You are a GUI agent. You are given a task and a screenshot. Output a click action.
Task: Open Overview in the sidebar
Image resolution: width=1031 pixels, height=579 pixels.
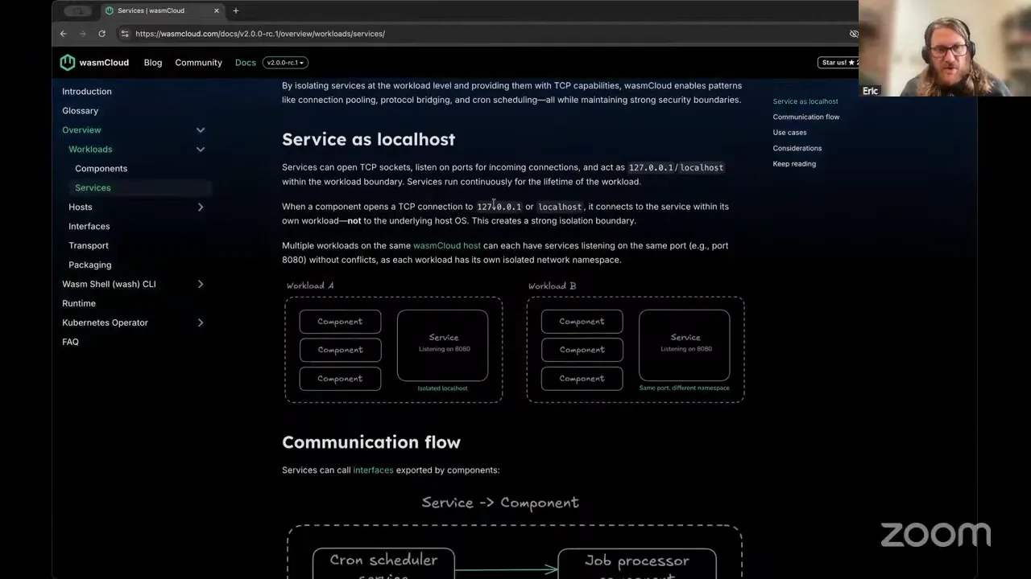(x=81, y=130)
